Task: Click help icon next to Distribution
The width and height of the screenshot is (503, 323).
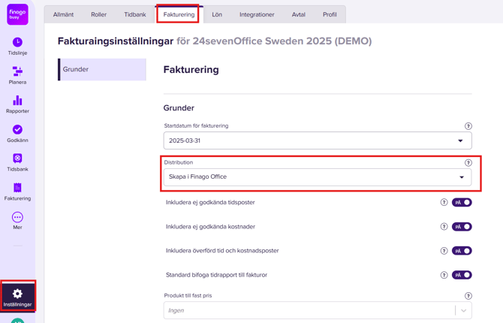Action: tap(468, 163)
